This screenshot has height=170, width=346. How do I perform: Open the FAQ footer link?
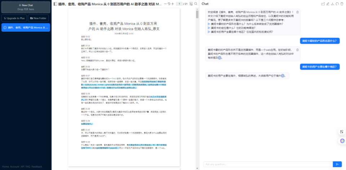point(28,167)
